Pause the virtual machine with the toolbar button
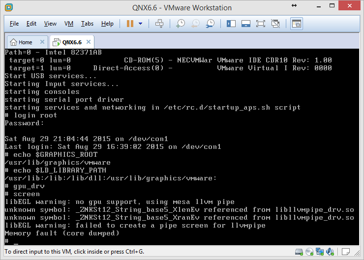Screen dimensions: 364x260 130,23
